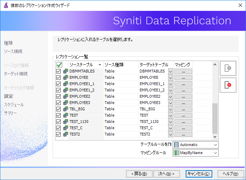Image resolution: width=246 pixels, height=180 pixels.
Task: Click the EMPLOYEE3 row database icon
Action: click(x=65, y=103)
